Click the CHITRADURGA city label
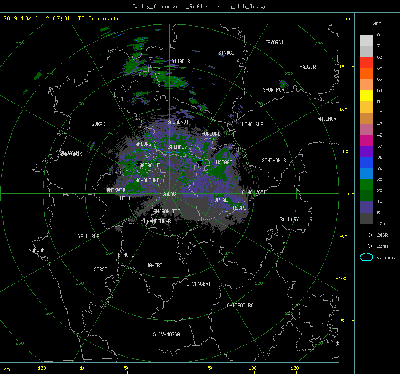 point(241,306)
